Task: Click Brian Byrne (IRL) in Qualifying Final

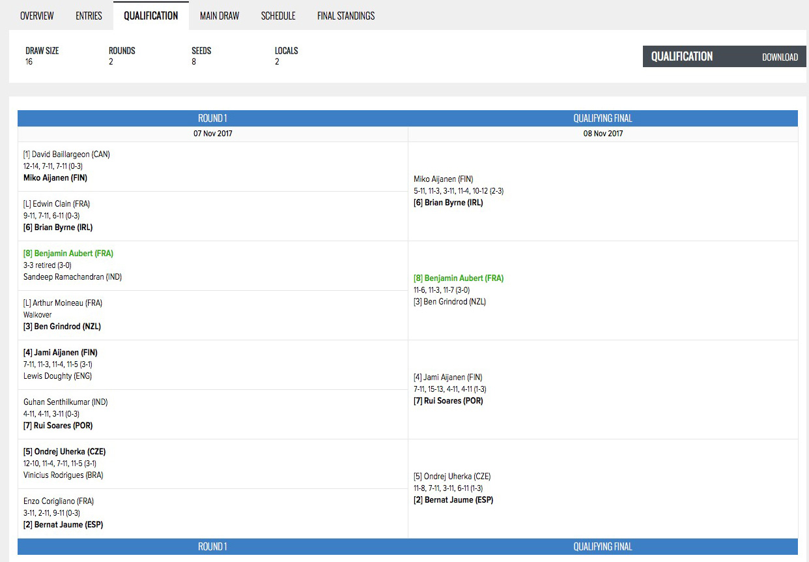Action: tap(453, 203)
